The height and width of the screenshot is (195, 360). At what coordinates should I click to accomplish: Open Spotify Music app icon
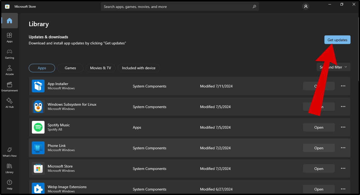pos(38,127)
